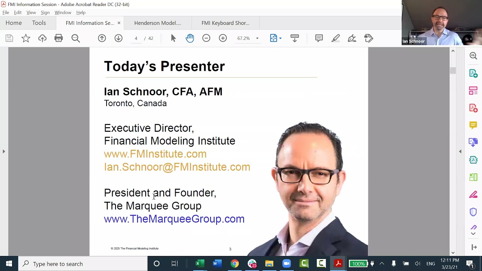Open Compress PDF tool in right pane
The height and width of the screenshot is (271, 482).
pyautogui.click(x=473, y=160)
